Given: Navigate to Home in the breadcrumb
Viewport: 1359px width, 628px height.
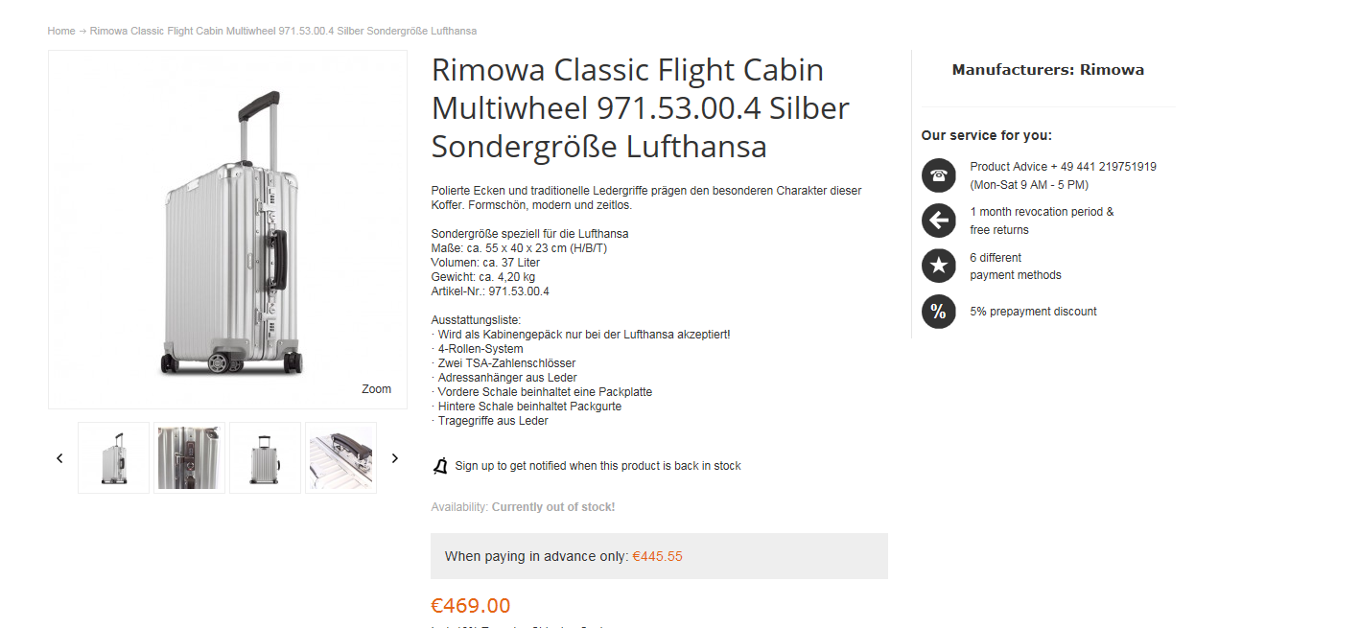Looking at the screenshot, I should pyautogui.click(x=61, y=31).
